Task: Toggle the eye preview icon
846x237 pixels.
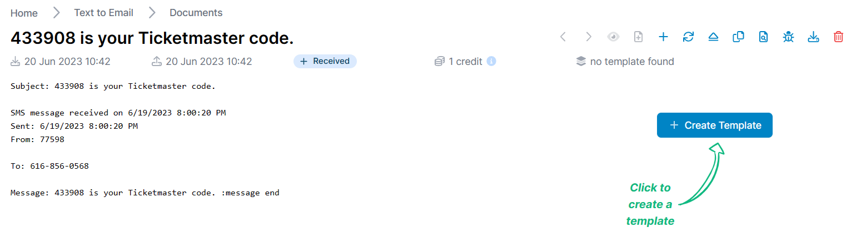Action: pyautogui.click(x=613, y=37)
